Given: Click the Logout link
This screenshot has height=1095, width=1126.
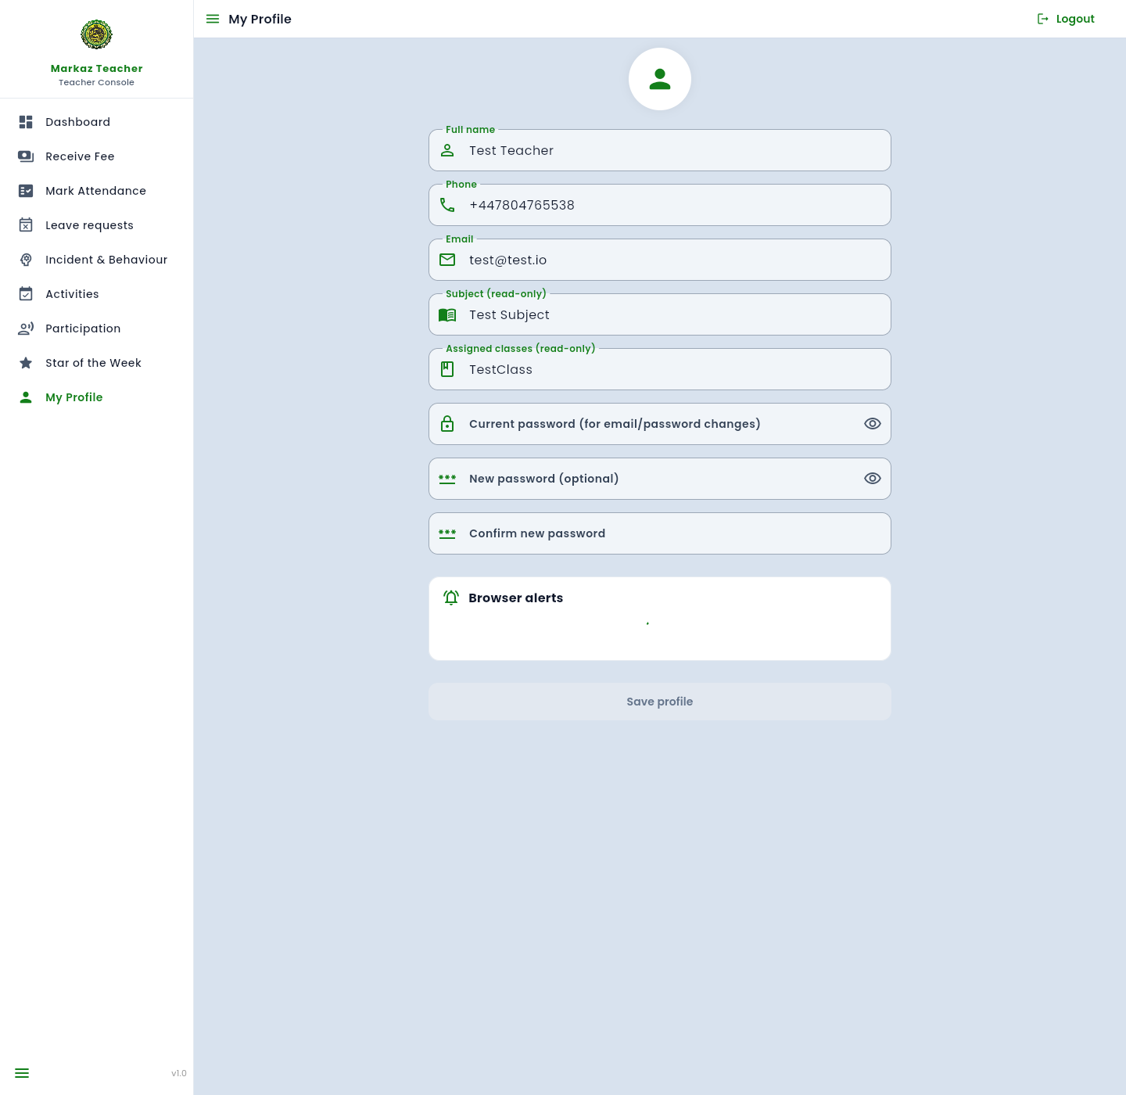Looking at the screenshot, I should pos(1066,19).
